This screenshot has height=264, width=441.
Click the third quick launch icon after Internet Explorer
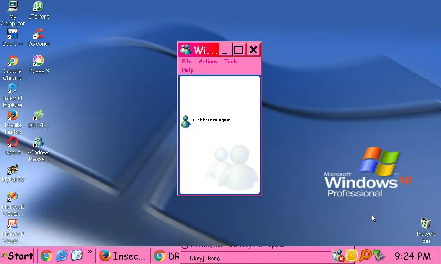[x=77, y=255]
